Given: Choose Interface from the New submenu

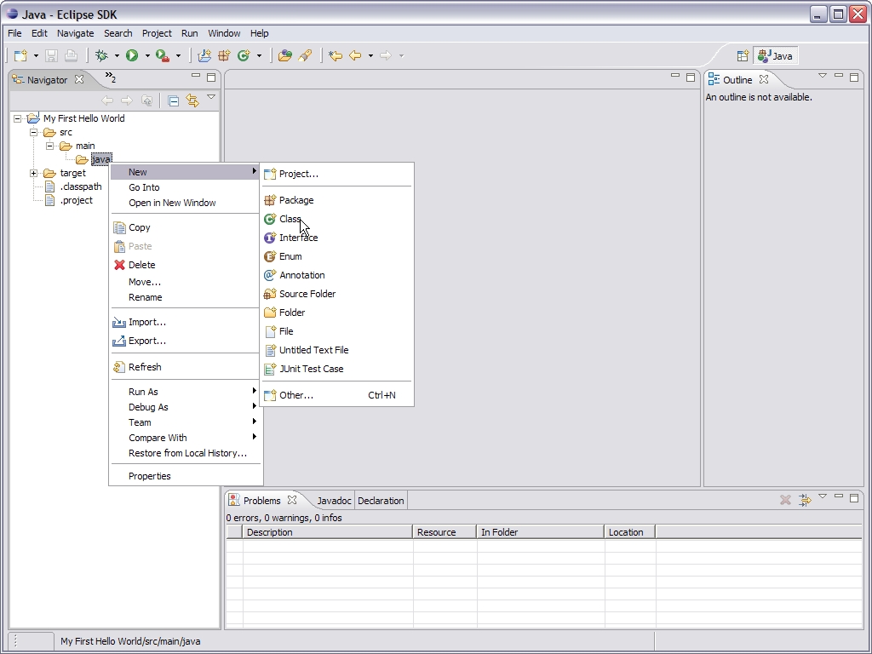Looking at the screenshot, I should point(337,238).
